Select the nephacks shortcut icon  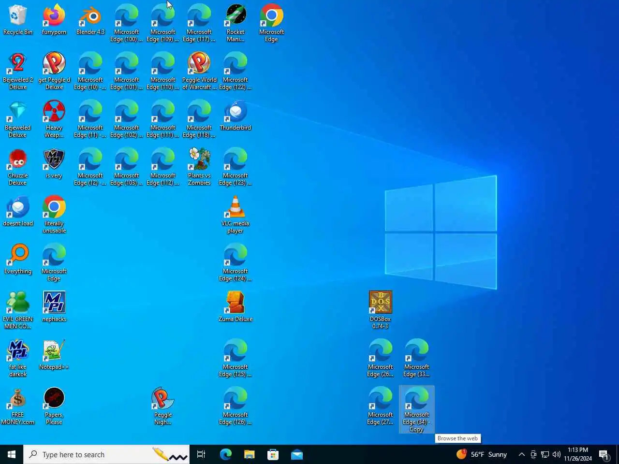coord(54,307)
